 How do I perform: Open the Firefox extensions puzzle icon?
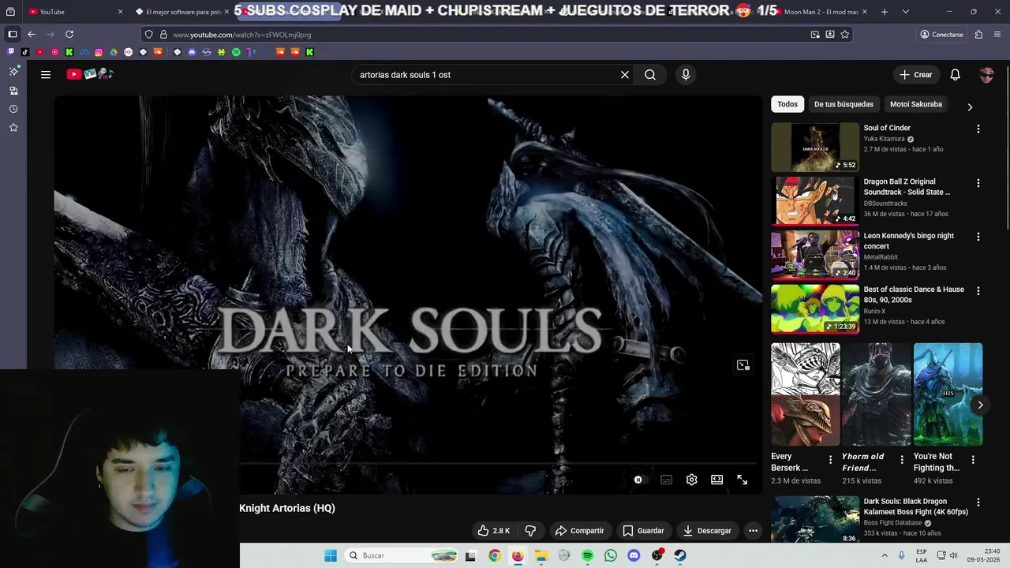pyautogui.click(x=978, y=34)
